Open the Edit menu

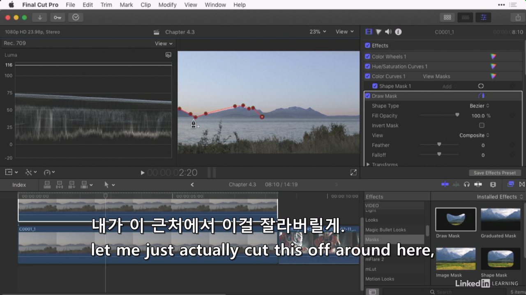pyautogui.click(x=88, y=5)
